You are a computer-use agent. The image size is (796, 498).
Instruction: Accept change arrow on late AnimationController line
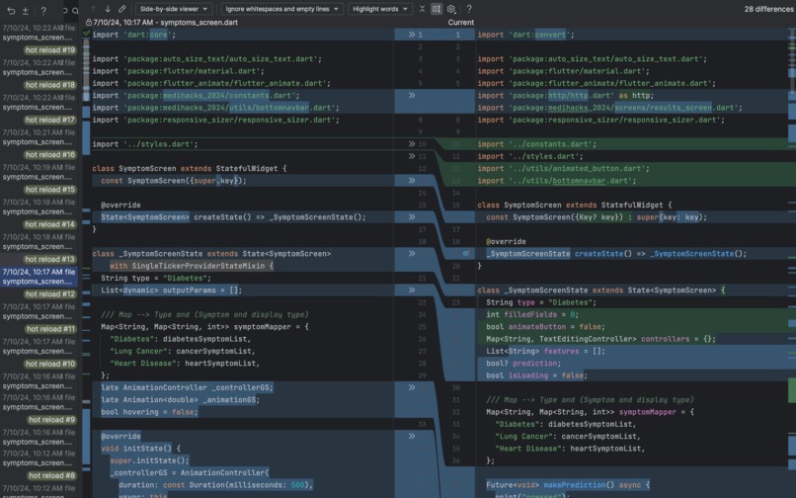[x=412, y=387]
